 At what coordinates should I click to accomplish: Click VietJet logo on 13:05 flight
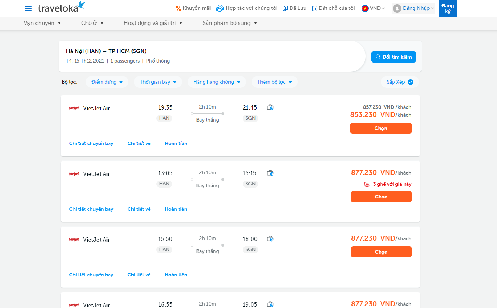(74, 174)
